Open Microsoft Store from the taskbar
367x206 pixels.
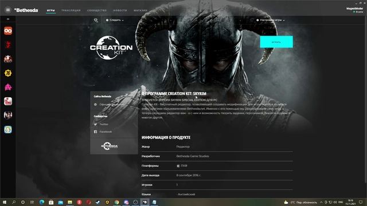click(x=51, y=202)
